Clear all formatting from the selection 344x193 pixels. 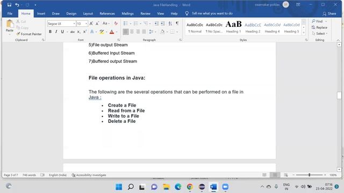tap(116, 24)
